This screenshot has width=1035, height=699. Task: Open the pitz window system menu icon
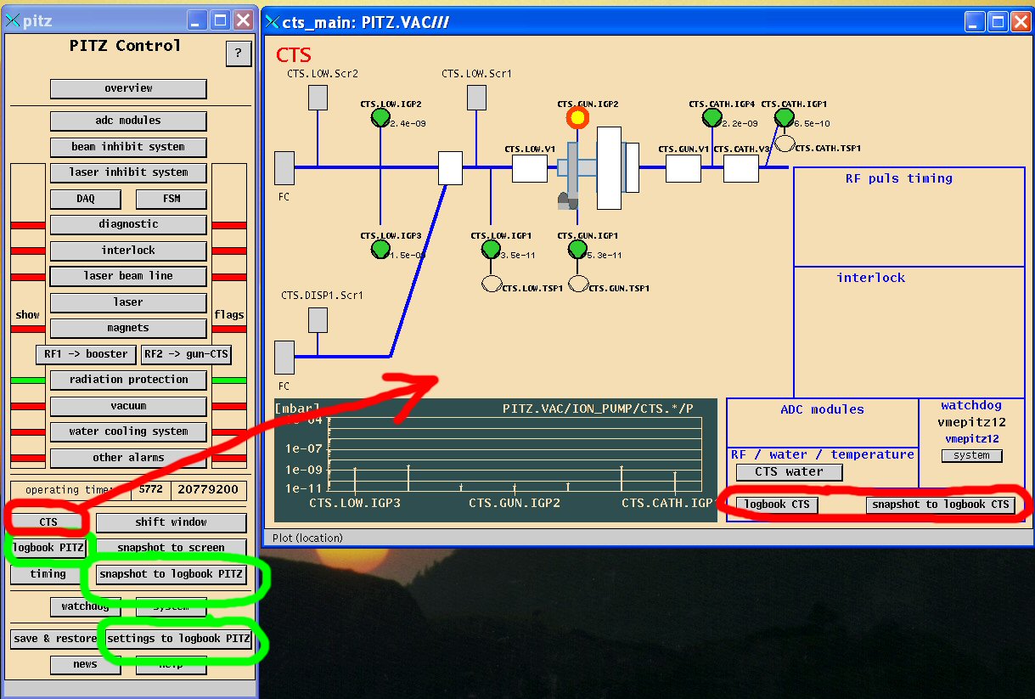pos(12,21)
